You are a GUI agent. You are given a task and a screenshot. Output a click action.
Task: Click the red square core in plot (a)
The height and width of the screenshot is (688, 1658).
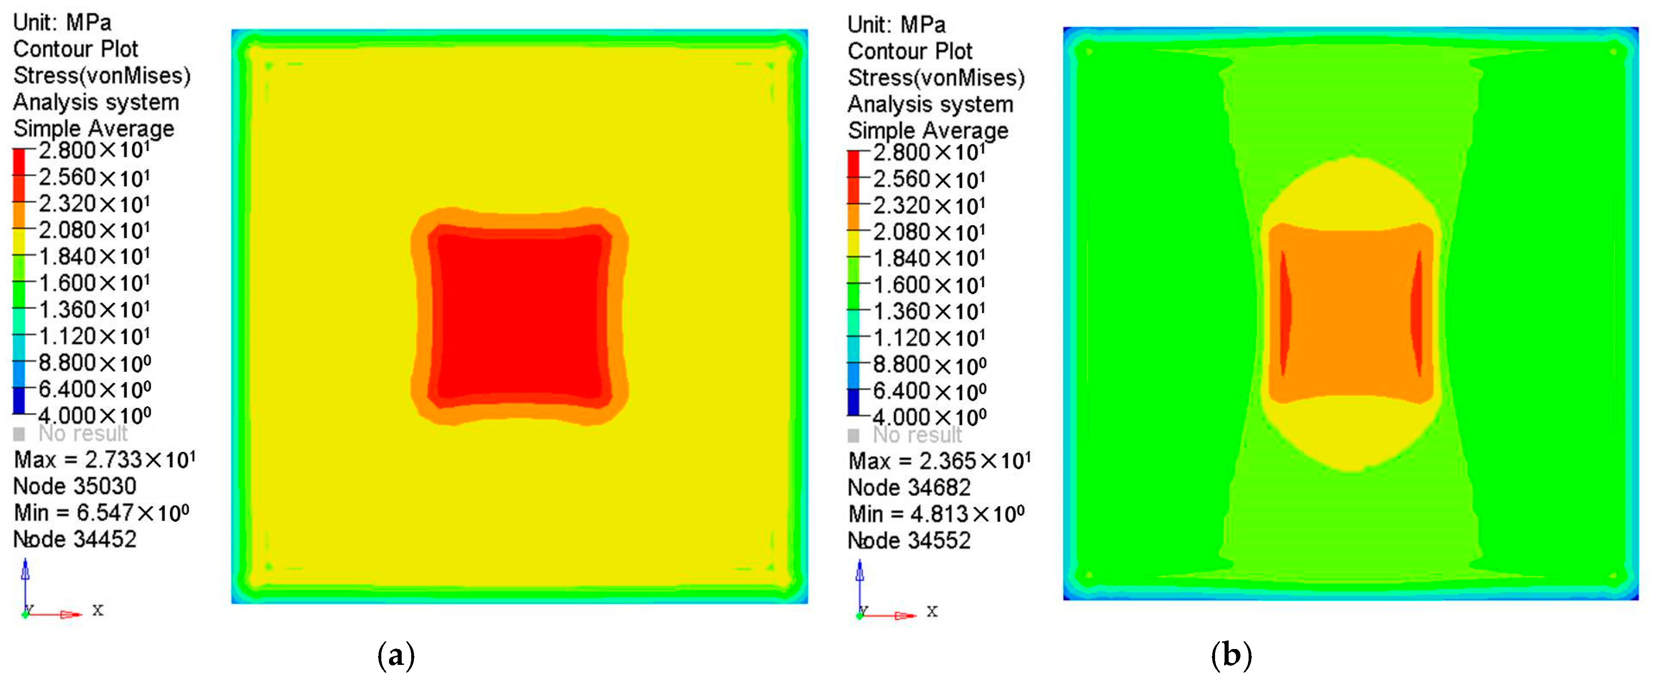coord(520,315)
